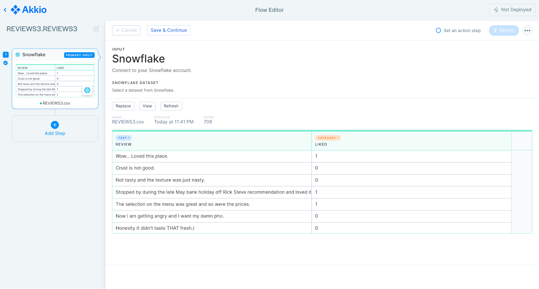The height and width of the screenshot is (289, 539).
Task: Click the Not Deployed status button
Action: click(512, 10)
